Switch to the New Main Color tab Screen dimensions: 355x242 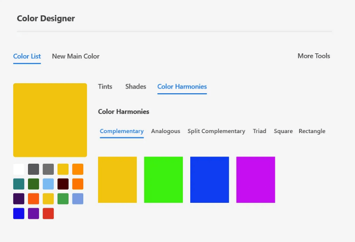(75, 56)
